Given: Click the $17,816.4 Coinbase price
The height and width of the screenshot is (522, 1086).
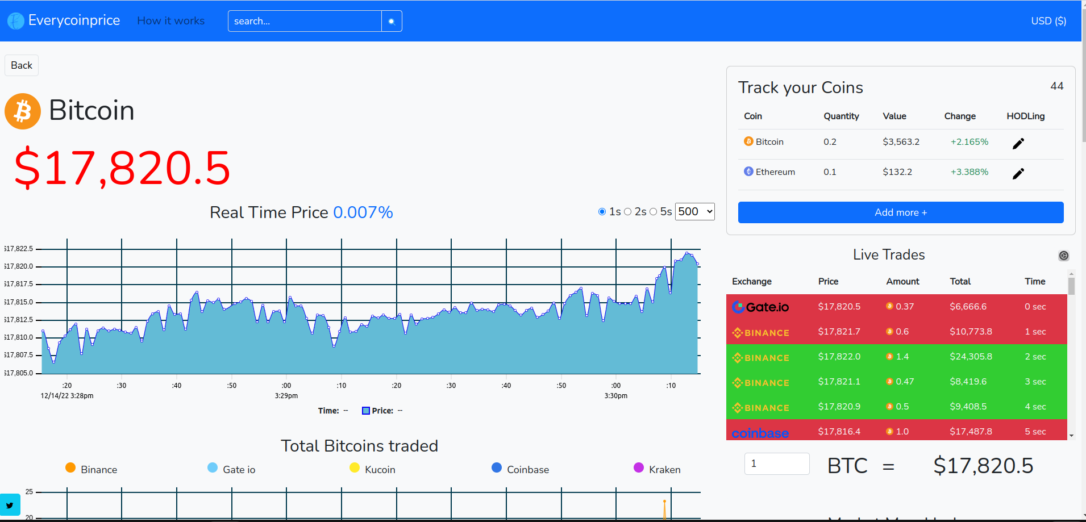Looking at the screenshot, I should 839,431.
